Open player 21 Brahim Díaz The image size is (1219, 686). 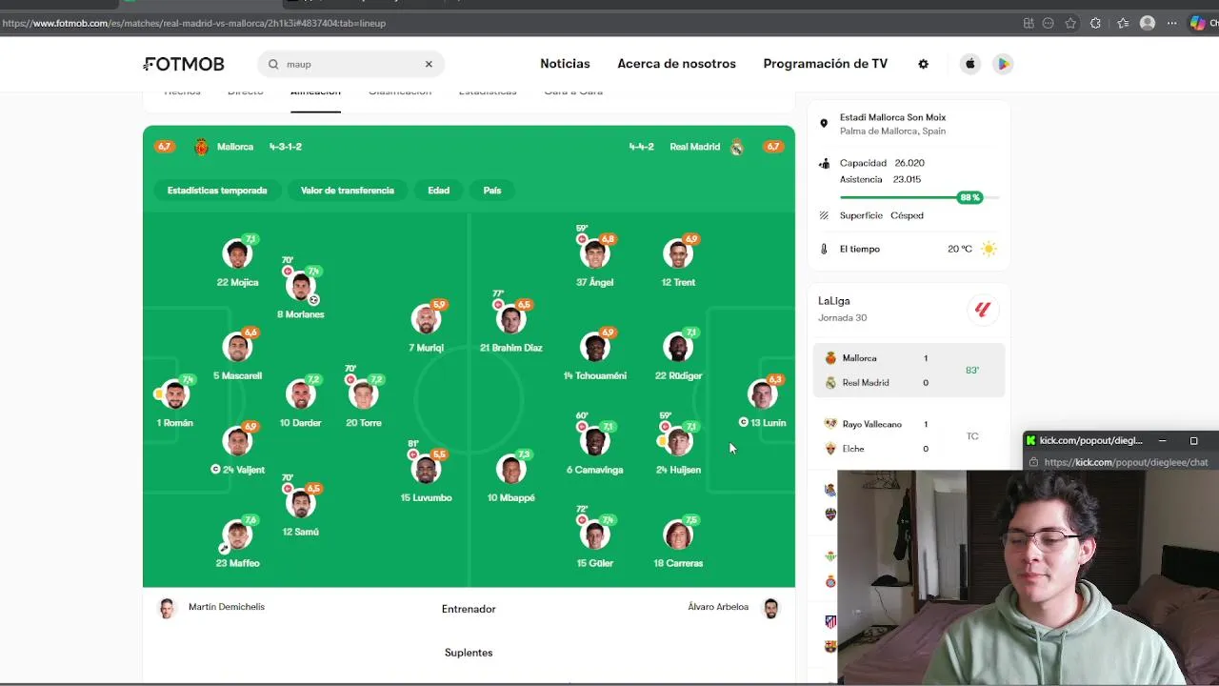511,327
